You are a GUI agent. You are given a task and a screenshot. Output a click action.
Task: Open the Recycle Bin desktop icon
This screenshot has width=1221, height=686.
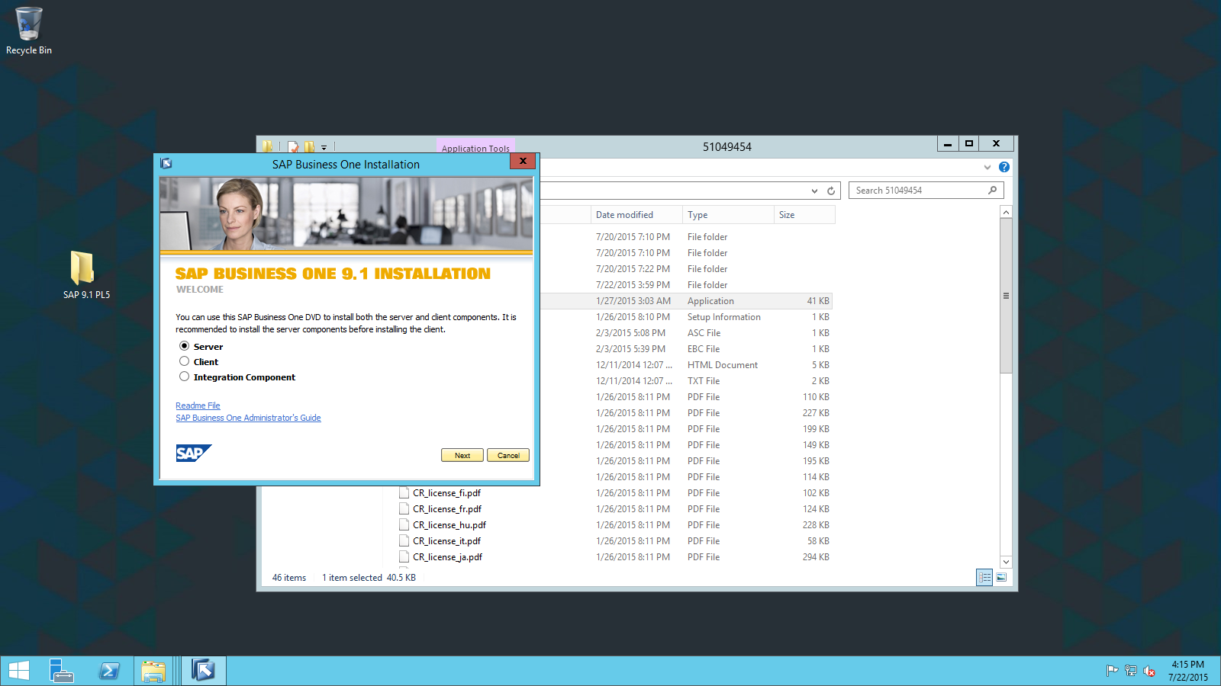(29, 30)
